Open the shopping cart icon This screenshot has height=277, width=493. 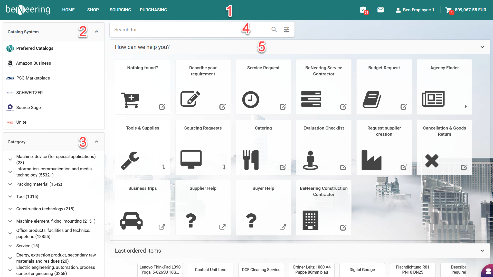point(449,10)
